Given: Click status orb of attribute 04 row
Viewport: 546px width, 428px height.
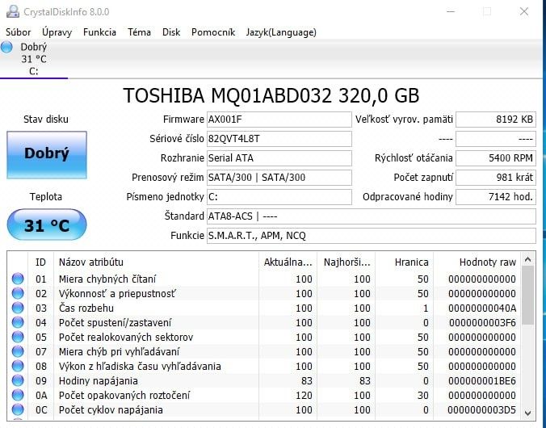Looking at the screenshot, I should point(18,322).
